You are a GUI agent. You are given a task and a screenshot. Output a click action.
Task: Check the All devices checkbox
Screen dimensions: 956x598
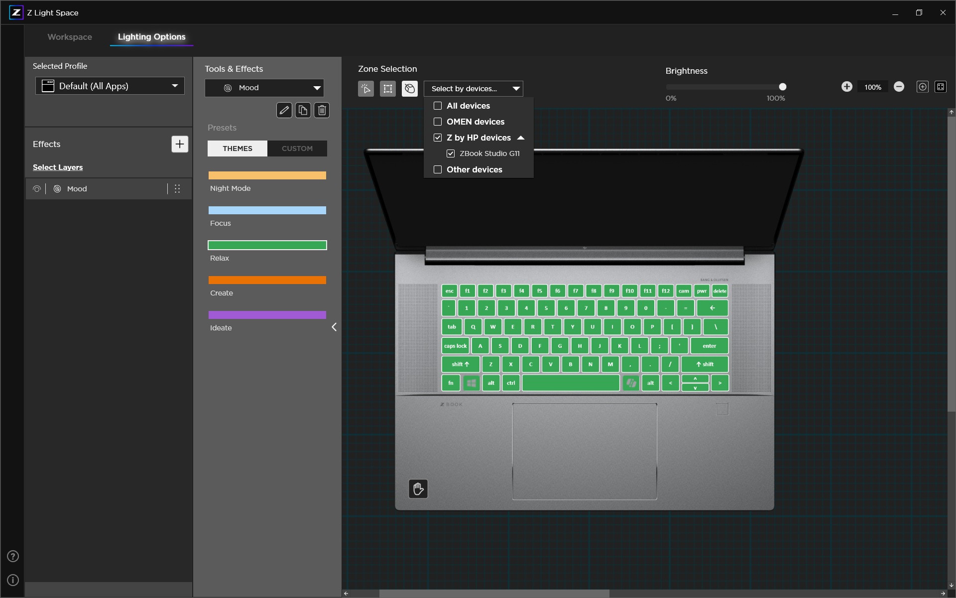438,106
